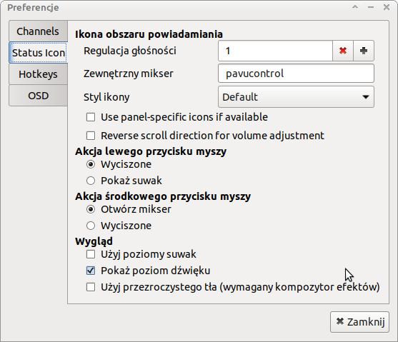Click the Zewnętrzny mikser label

click(129, 74)
